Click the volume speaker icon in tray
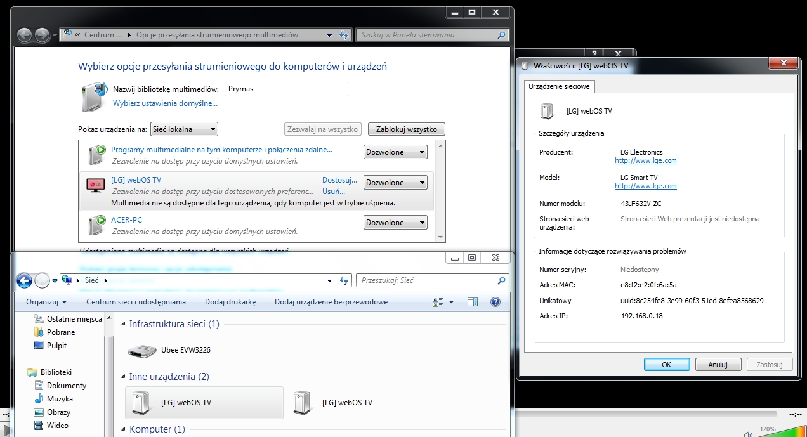The width and height of the screenshot is (807, 437). [748, 434]
